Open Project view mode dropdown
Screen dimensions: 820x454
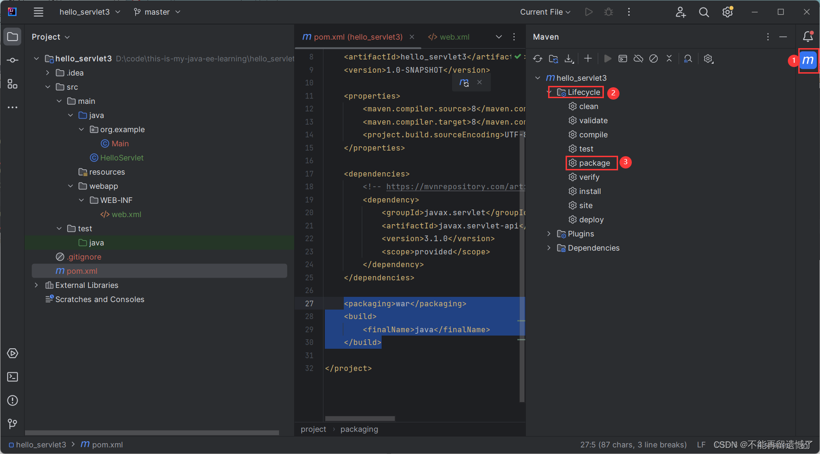51,37
